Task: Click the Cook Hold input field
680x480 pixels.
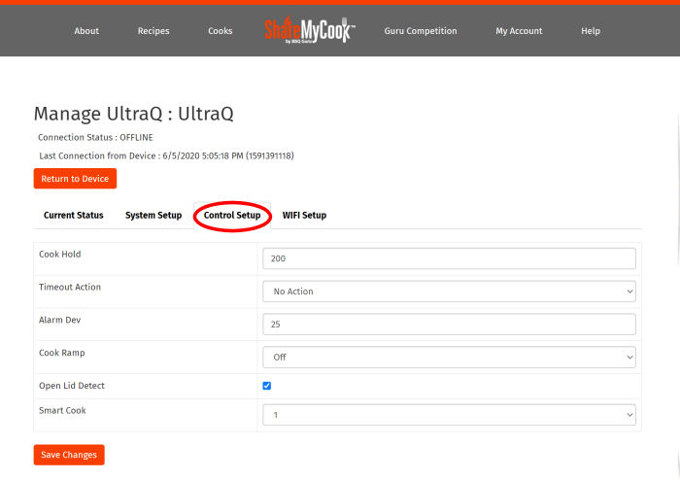Action: pos(449,258)
